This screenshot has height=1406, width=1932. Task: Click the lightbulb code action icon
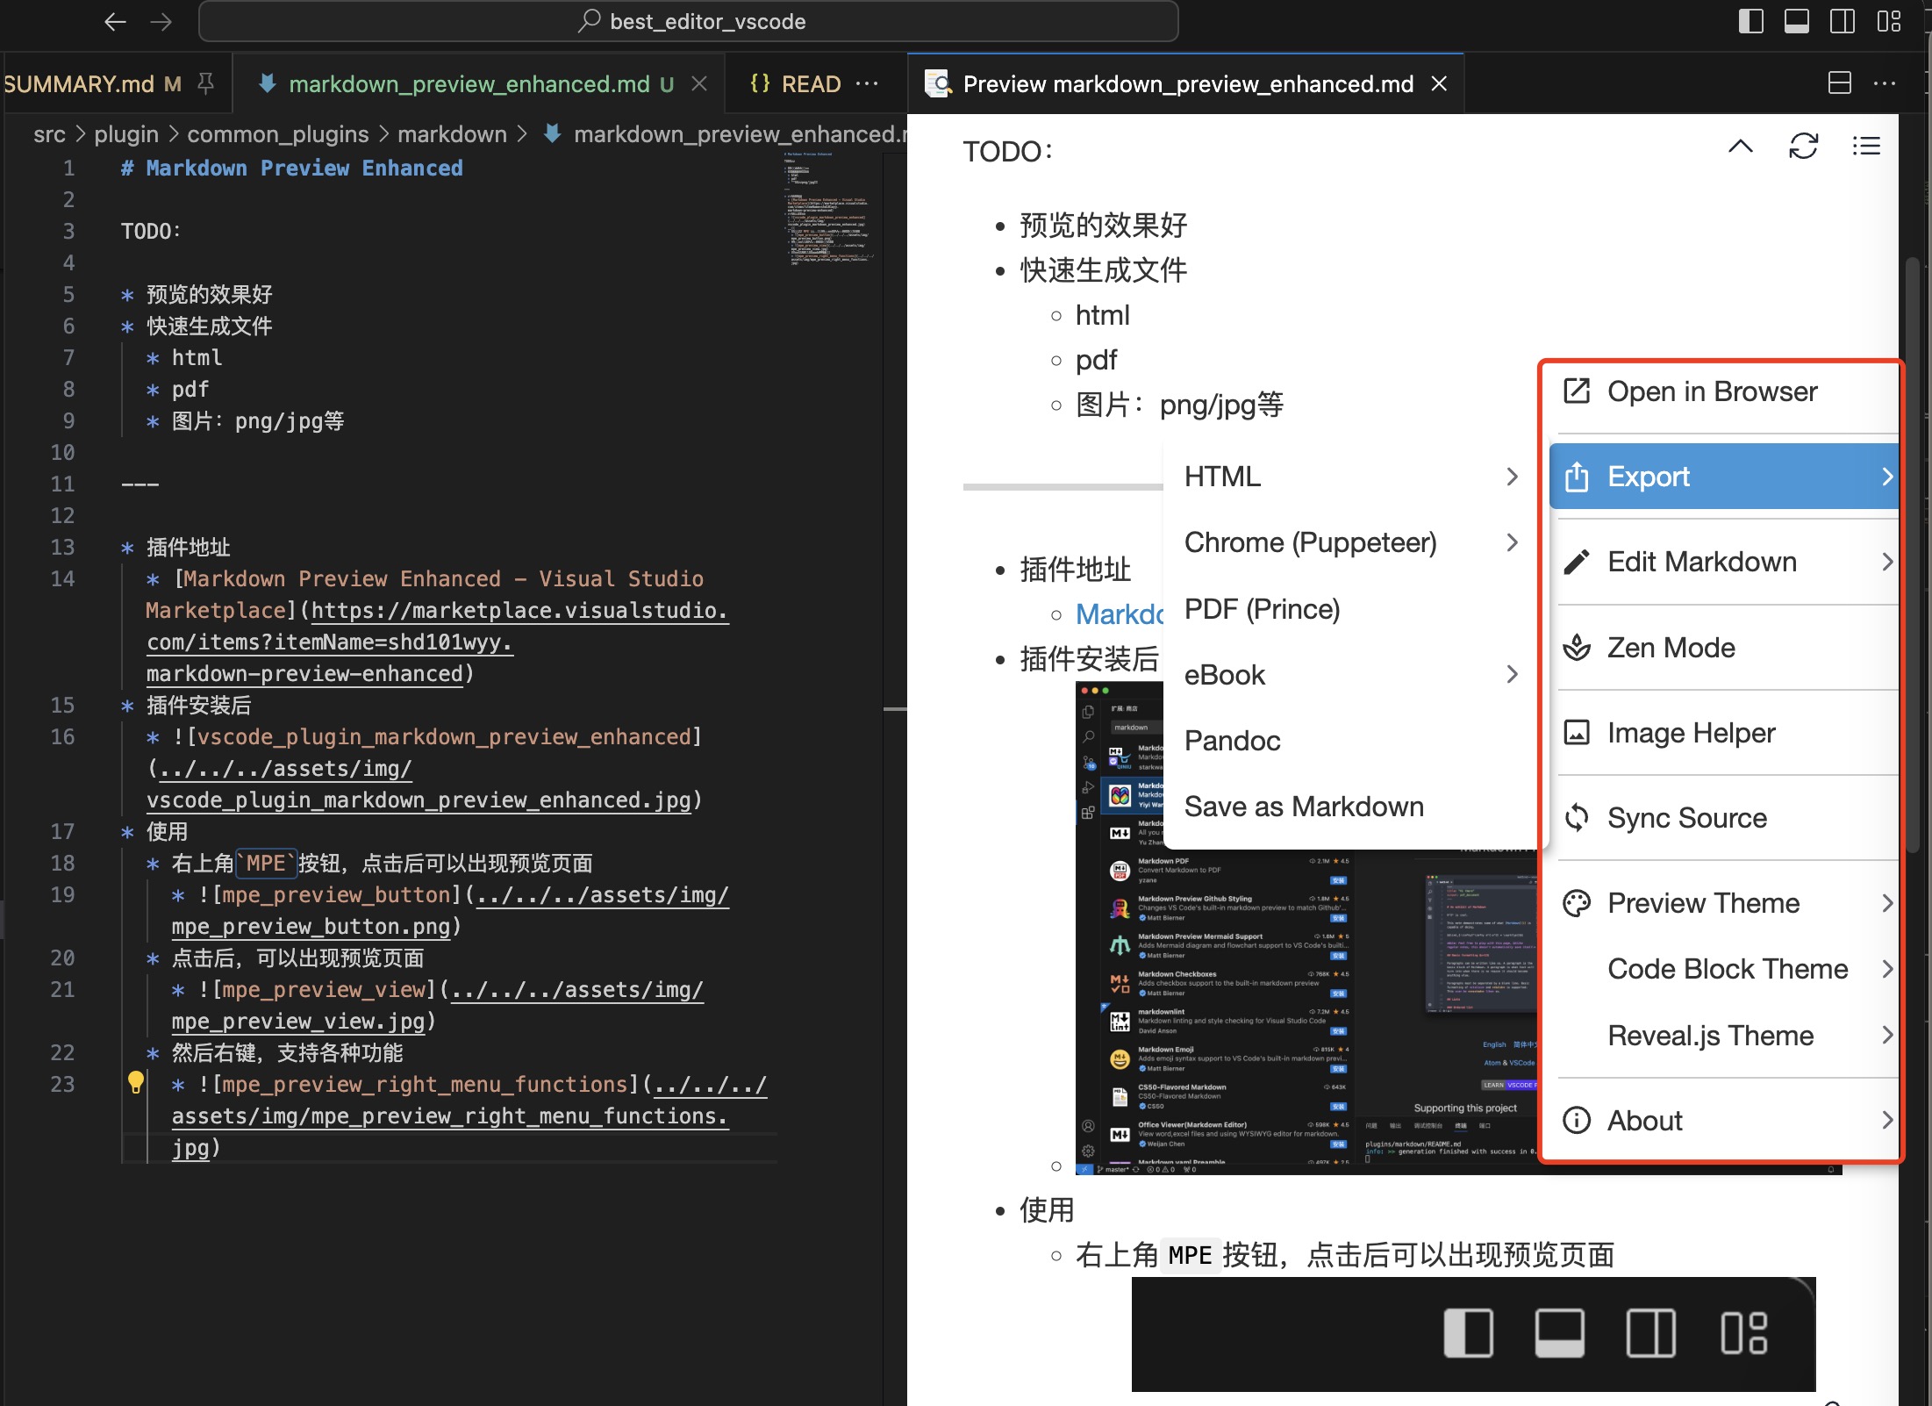pyautogui.click(x=136, y=1082)
